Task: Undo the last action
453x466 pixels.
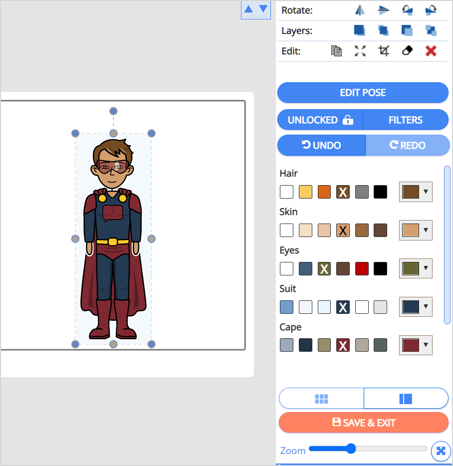Action: [322, 145]
